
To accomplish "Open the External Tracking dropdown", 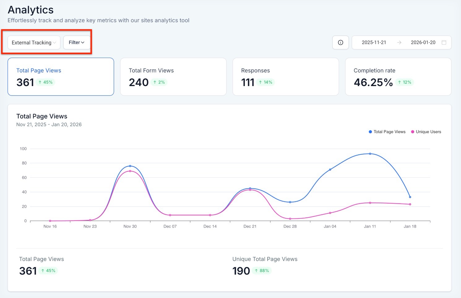I will (34, 43).
